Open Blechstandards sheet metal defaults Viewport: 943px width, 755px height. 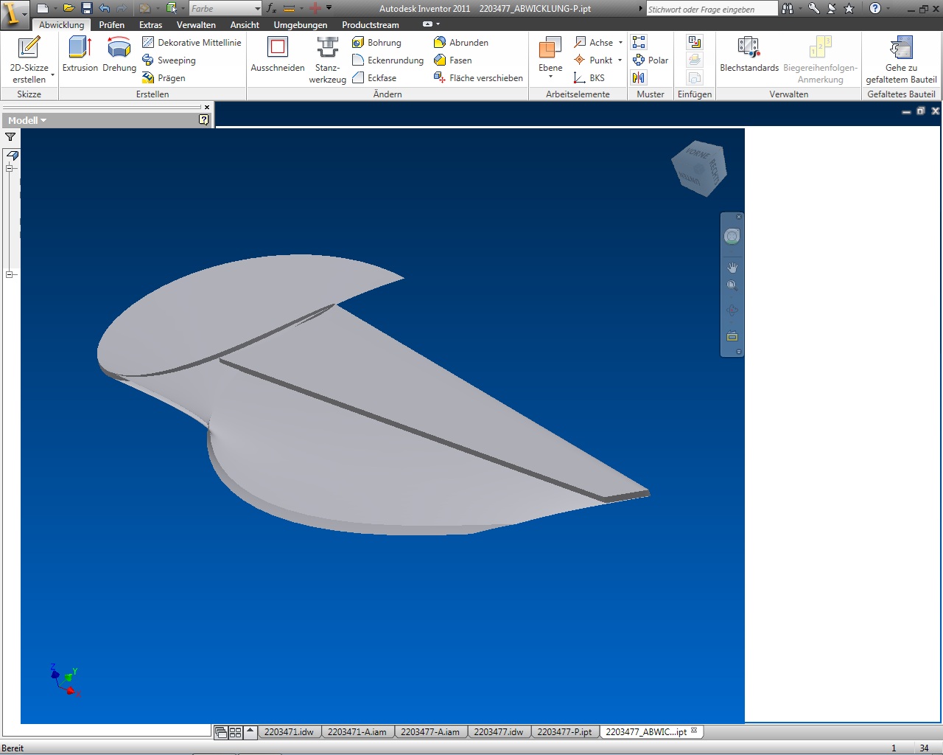[749, 54]
